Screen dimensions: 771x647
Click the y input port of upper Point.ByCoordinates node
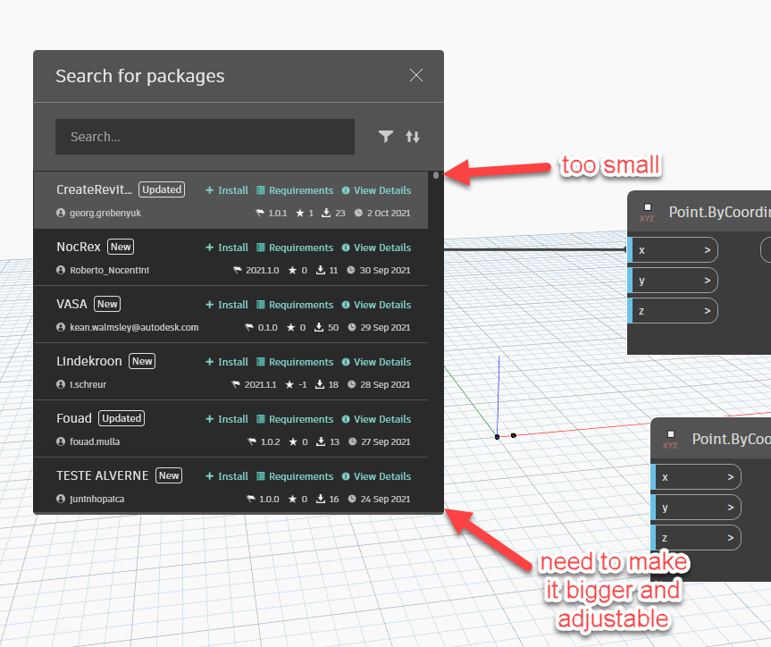pyautogui.click(x=672, y=281)
